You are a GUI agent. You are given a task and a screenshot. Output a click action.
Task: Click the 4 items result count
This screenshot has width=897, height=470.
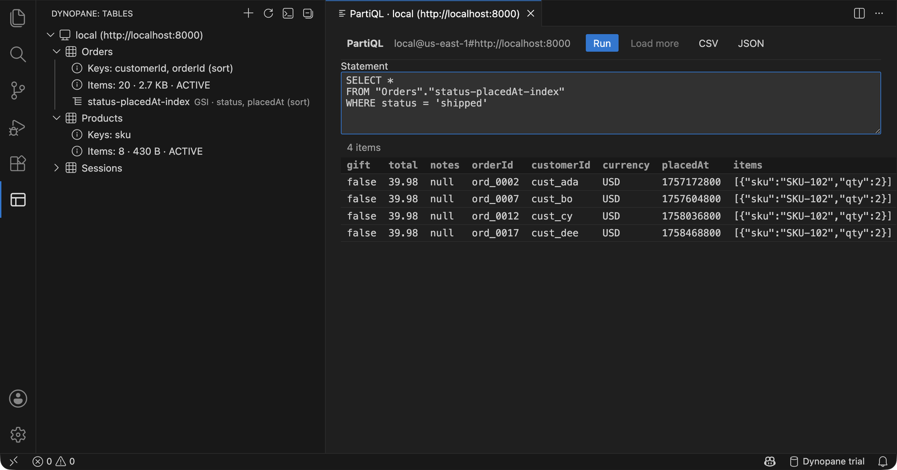363,148
